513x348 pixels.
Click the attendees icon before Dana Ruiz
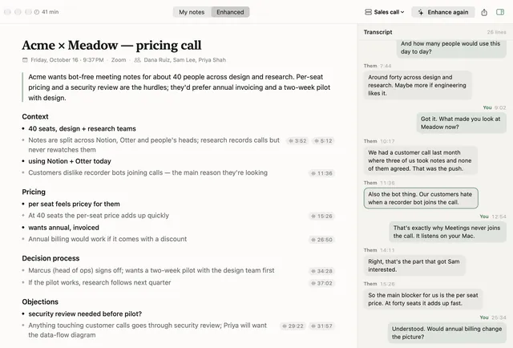click(137, 60)
